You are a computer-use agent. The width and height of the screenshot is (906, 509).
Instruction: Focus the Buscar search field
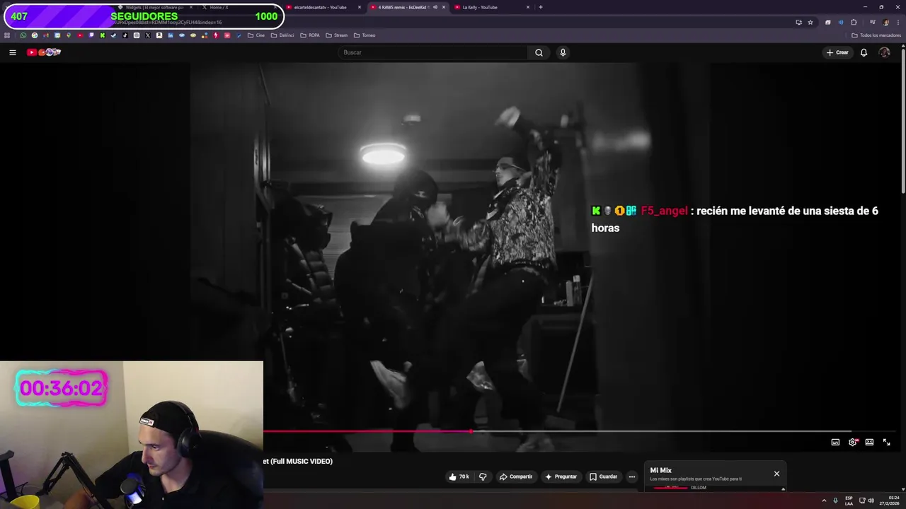(433, 52)
